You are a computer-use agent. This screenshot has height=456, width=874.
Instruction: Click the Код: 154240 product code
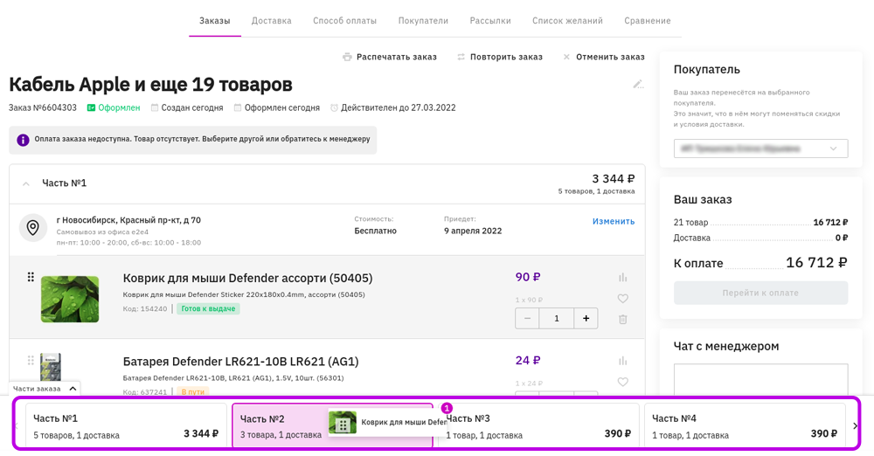click(x=145, y=309)
